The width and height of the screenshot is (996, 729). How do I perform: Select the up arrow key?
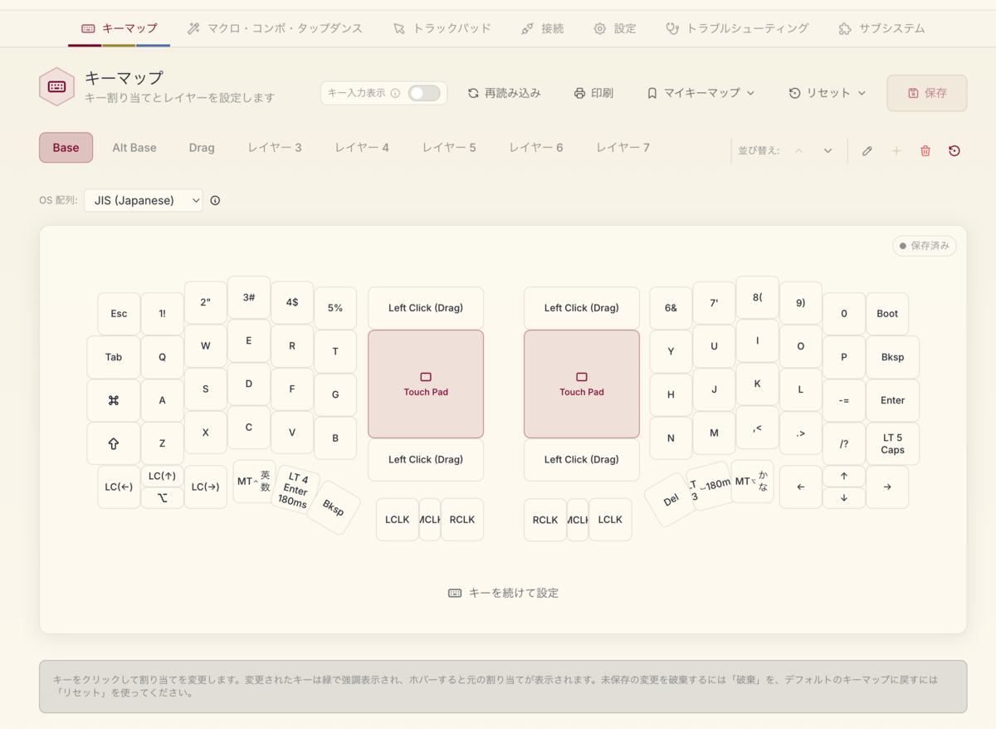click(844, 477)
